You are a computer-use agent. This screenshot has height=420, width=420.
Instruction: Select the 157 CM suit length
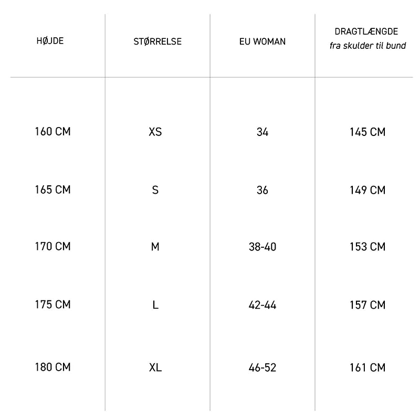[367, 306]
